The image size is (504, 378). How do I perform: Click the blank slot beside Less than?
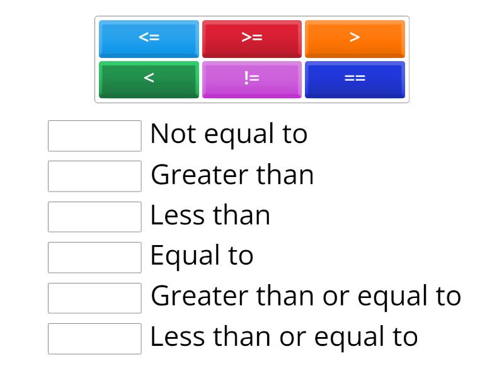click(94, 217)
